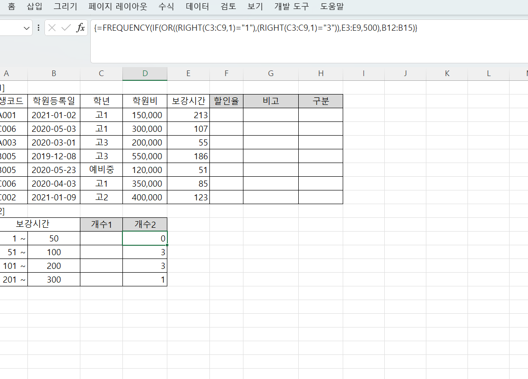This screenshot has width=528, height=379.
Task: Click the Insert Function fx icon
Action: (x=81, y=28)
